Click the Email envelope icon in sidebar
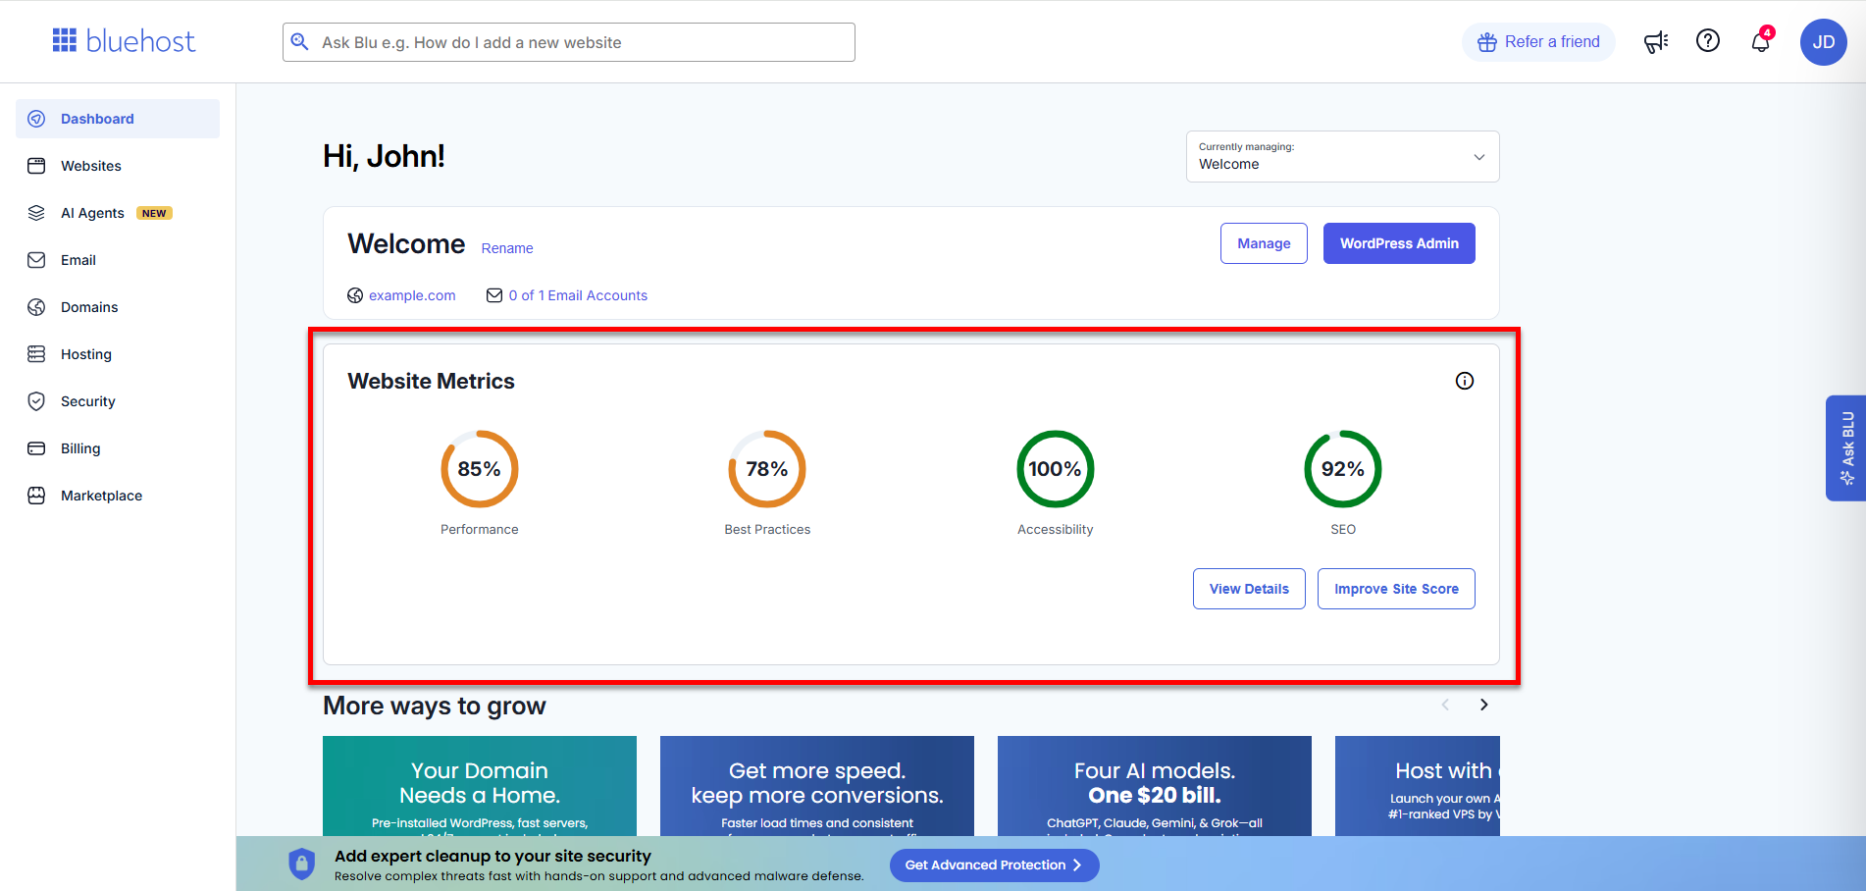Screen dimensions: 1866x891 (36, 260)
